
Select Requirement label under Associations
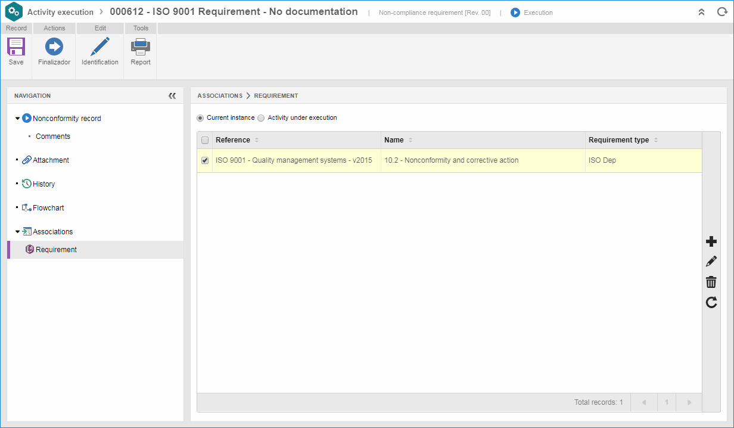[x=56, y=250]
